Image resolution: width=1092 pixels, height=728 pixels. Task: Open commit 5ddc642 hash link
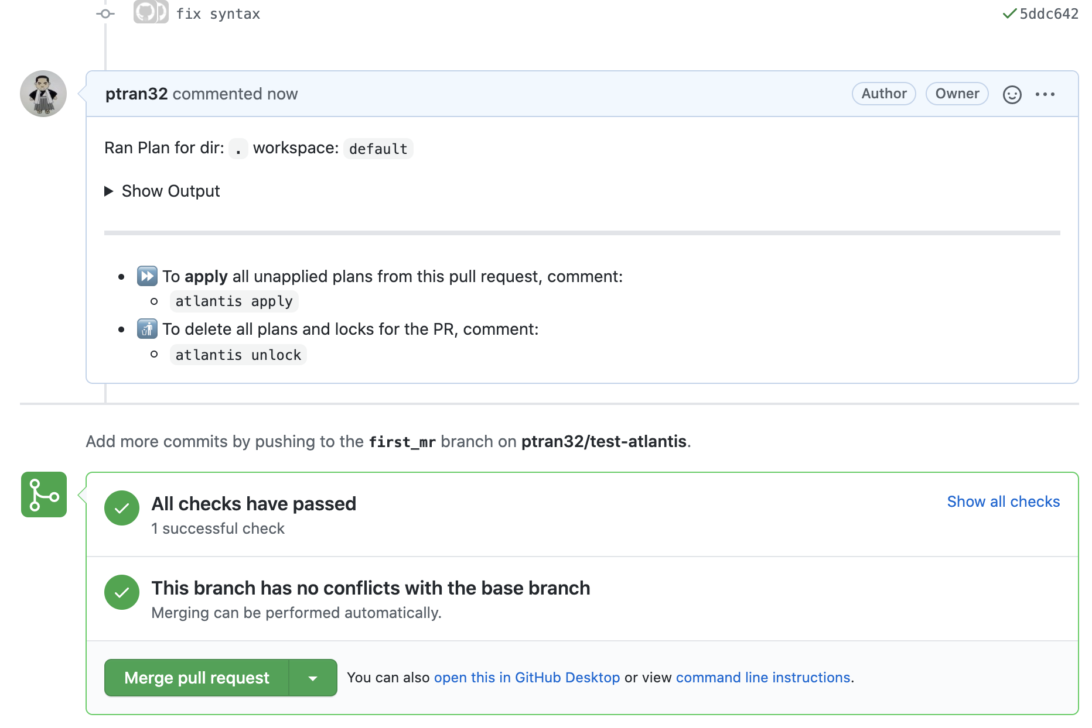coord(1049,14)
